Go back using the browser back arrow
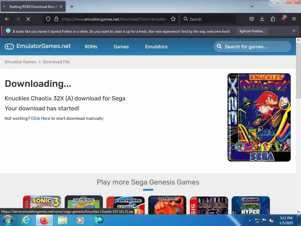Image resolution: width=301 pixels, height=226 pixels. click(7, 19)
